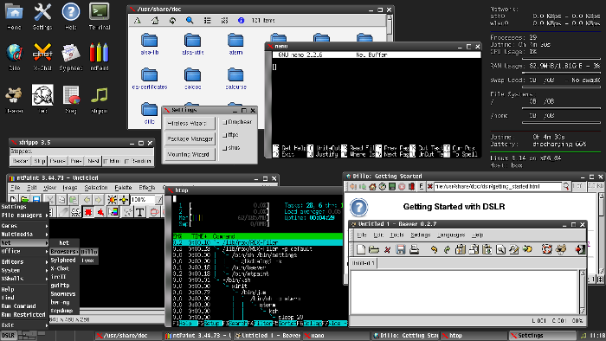
Task: Expand the XShells submenu
Action: [x=24, y=279]
